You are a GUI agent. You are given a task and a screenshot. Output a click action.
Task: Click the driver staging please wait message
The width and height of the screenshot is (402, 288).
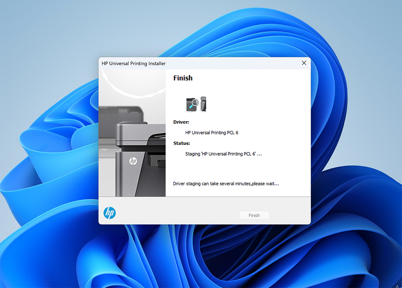click(x=226, y=184)
